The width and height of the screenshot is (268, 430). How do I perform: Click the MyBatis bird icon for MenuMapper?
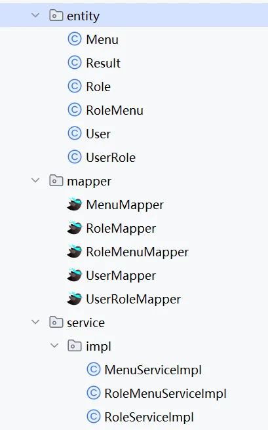coord(74,205)
